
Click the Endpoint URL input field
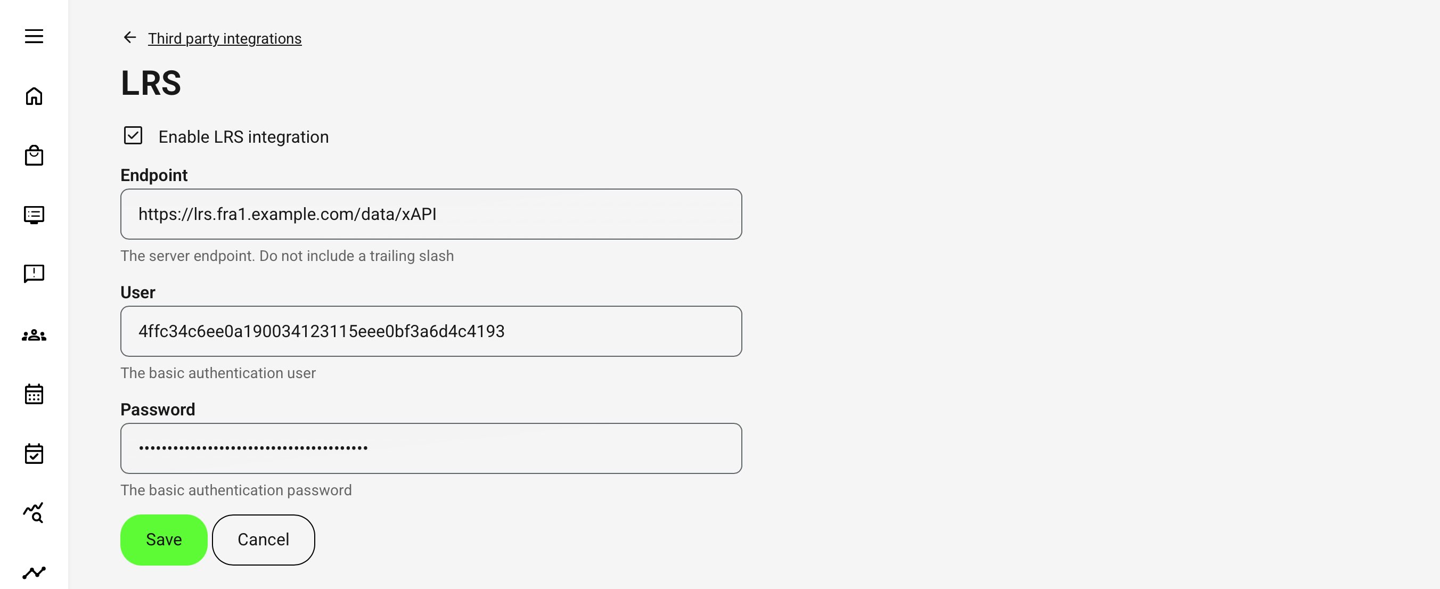tap(430, 214)
